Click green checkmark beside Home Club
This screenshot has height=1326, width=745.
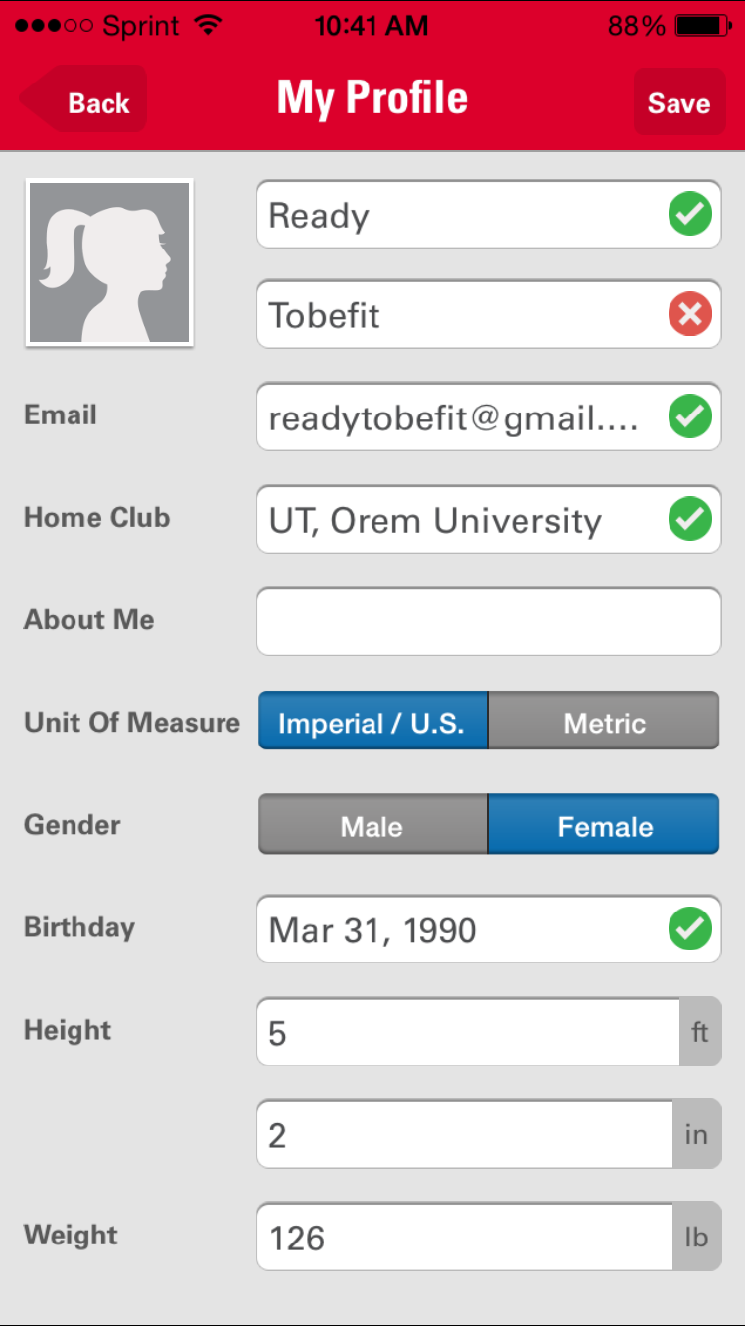click(690, 519)
